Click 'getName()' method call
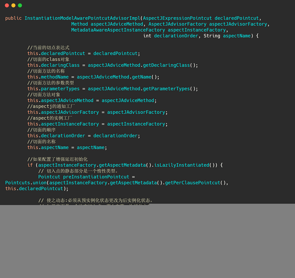 click(145, 77)
